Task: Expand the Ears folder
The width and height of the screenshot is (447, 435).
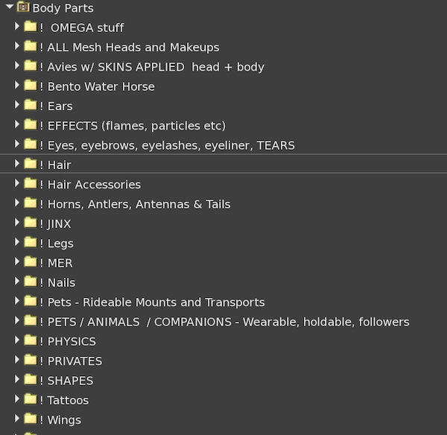Action: (17, 104)
